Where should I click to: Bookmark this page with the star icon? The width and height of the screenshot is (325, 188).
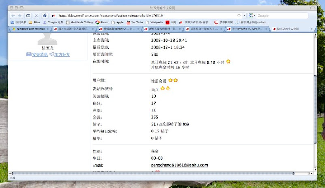[x=239, y=15]
